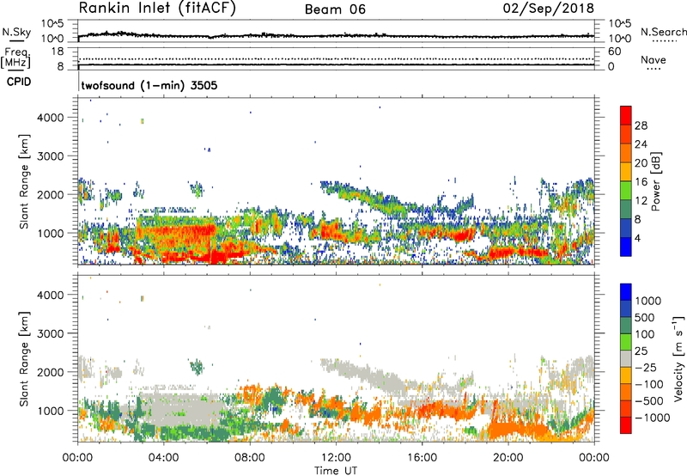Pick the bright blue top segment of velocity colorbar
The image size is (687, 476).
click(x=626, y=292)
